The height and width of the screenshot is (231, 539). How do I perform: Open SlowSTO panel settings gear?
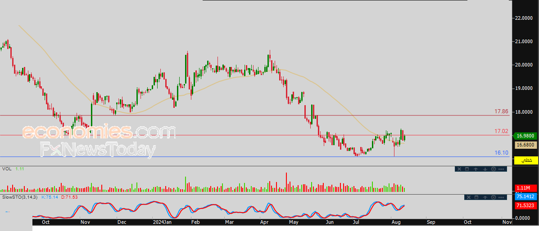493,197
